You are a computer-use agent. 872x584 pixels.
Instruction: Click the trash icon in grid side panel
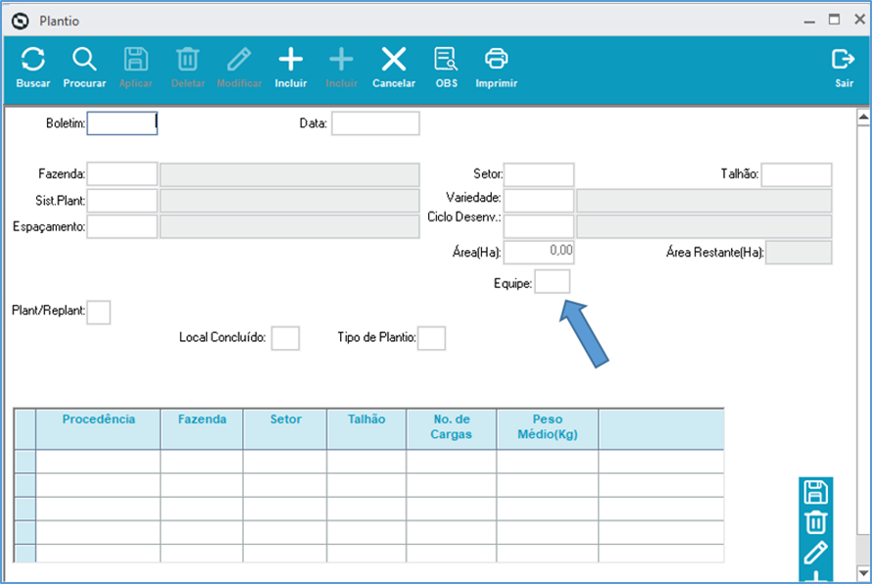pyautogui.click(x=816, y=522)
